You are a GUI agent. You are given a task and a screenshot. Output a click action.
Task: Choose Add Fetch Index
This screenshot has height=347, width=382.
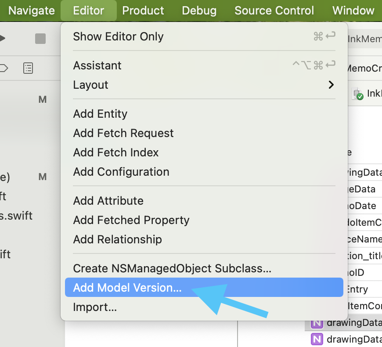[204, 152]
